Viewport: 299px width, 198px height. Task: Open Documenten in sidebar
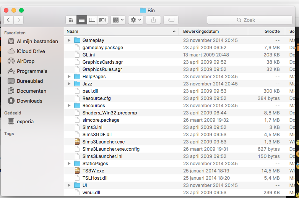click(x=27, y=91)
